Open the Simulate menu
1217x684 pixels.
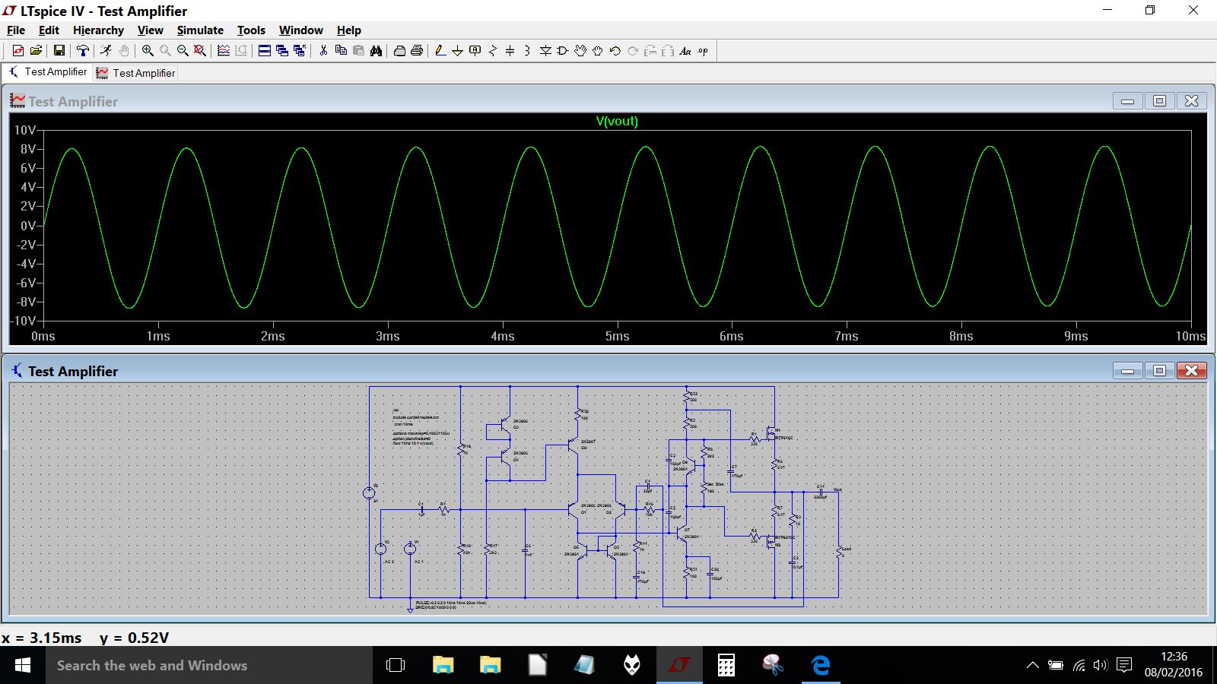click(x=200, y=30)
